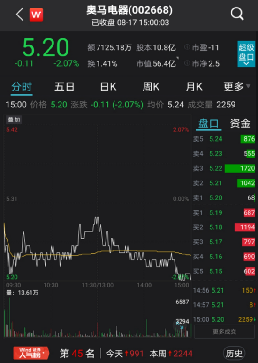The image size is (258, 363).
Task: Switch to the 分时 tab
Action: pos(22,87)
